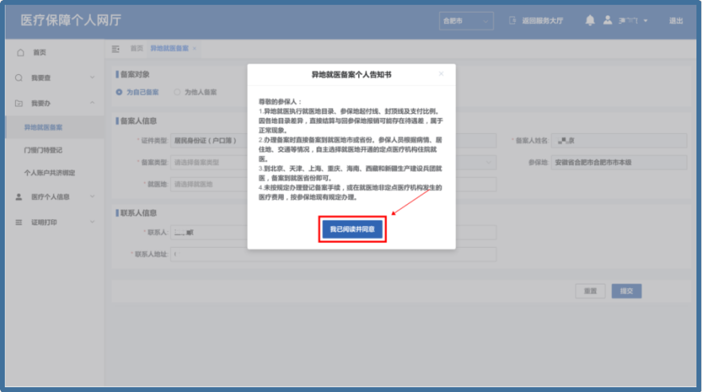Click the 我要办 folder icon in sidebar

coord(19,104)
